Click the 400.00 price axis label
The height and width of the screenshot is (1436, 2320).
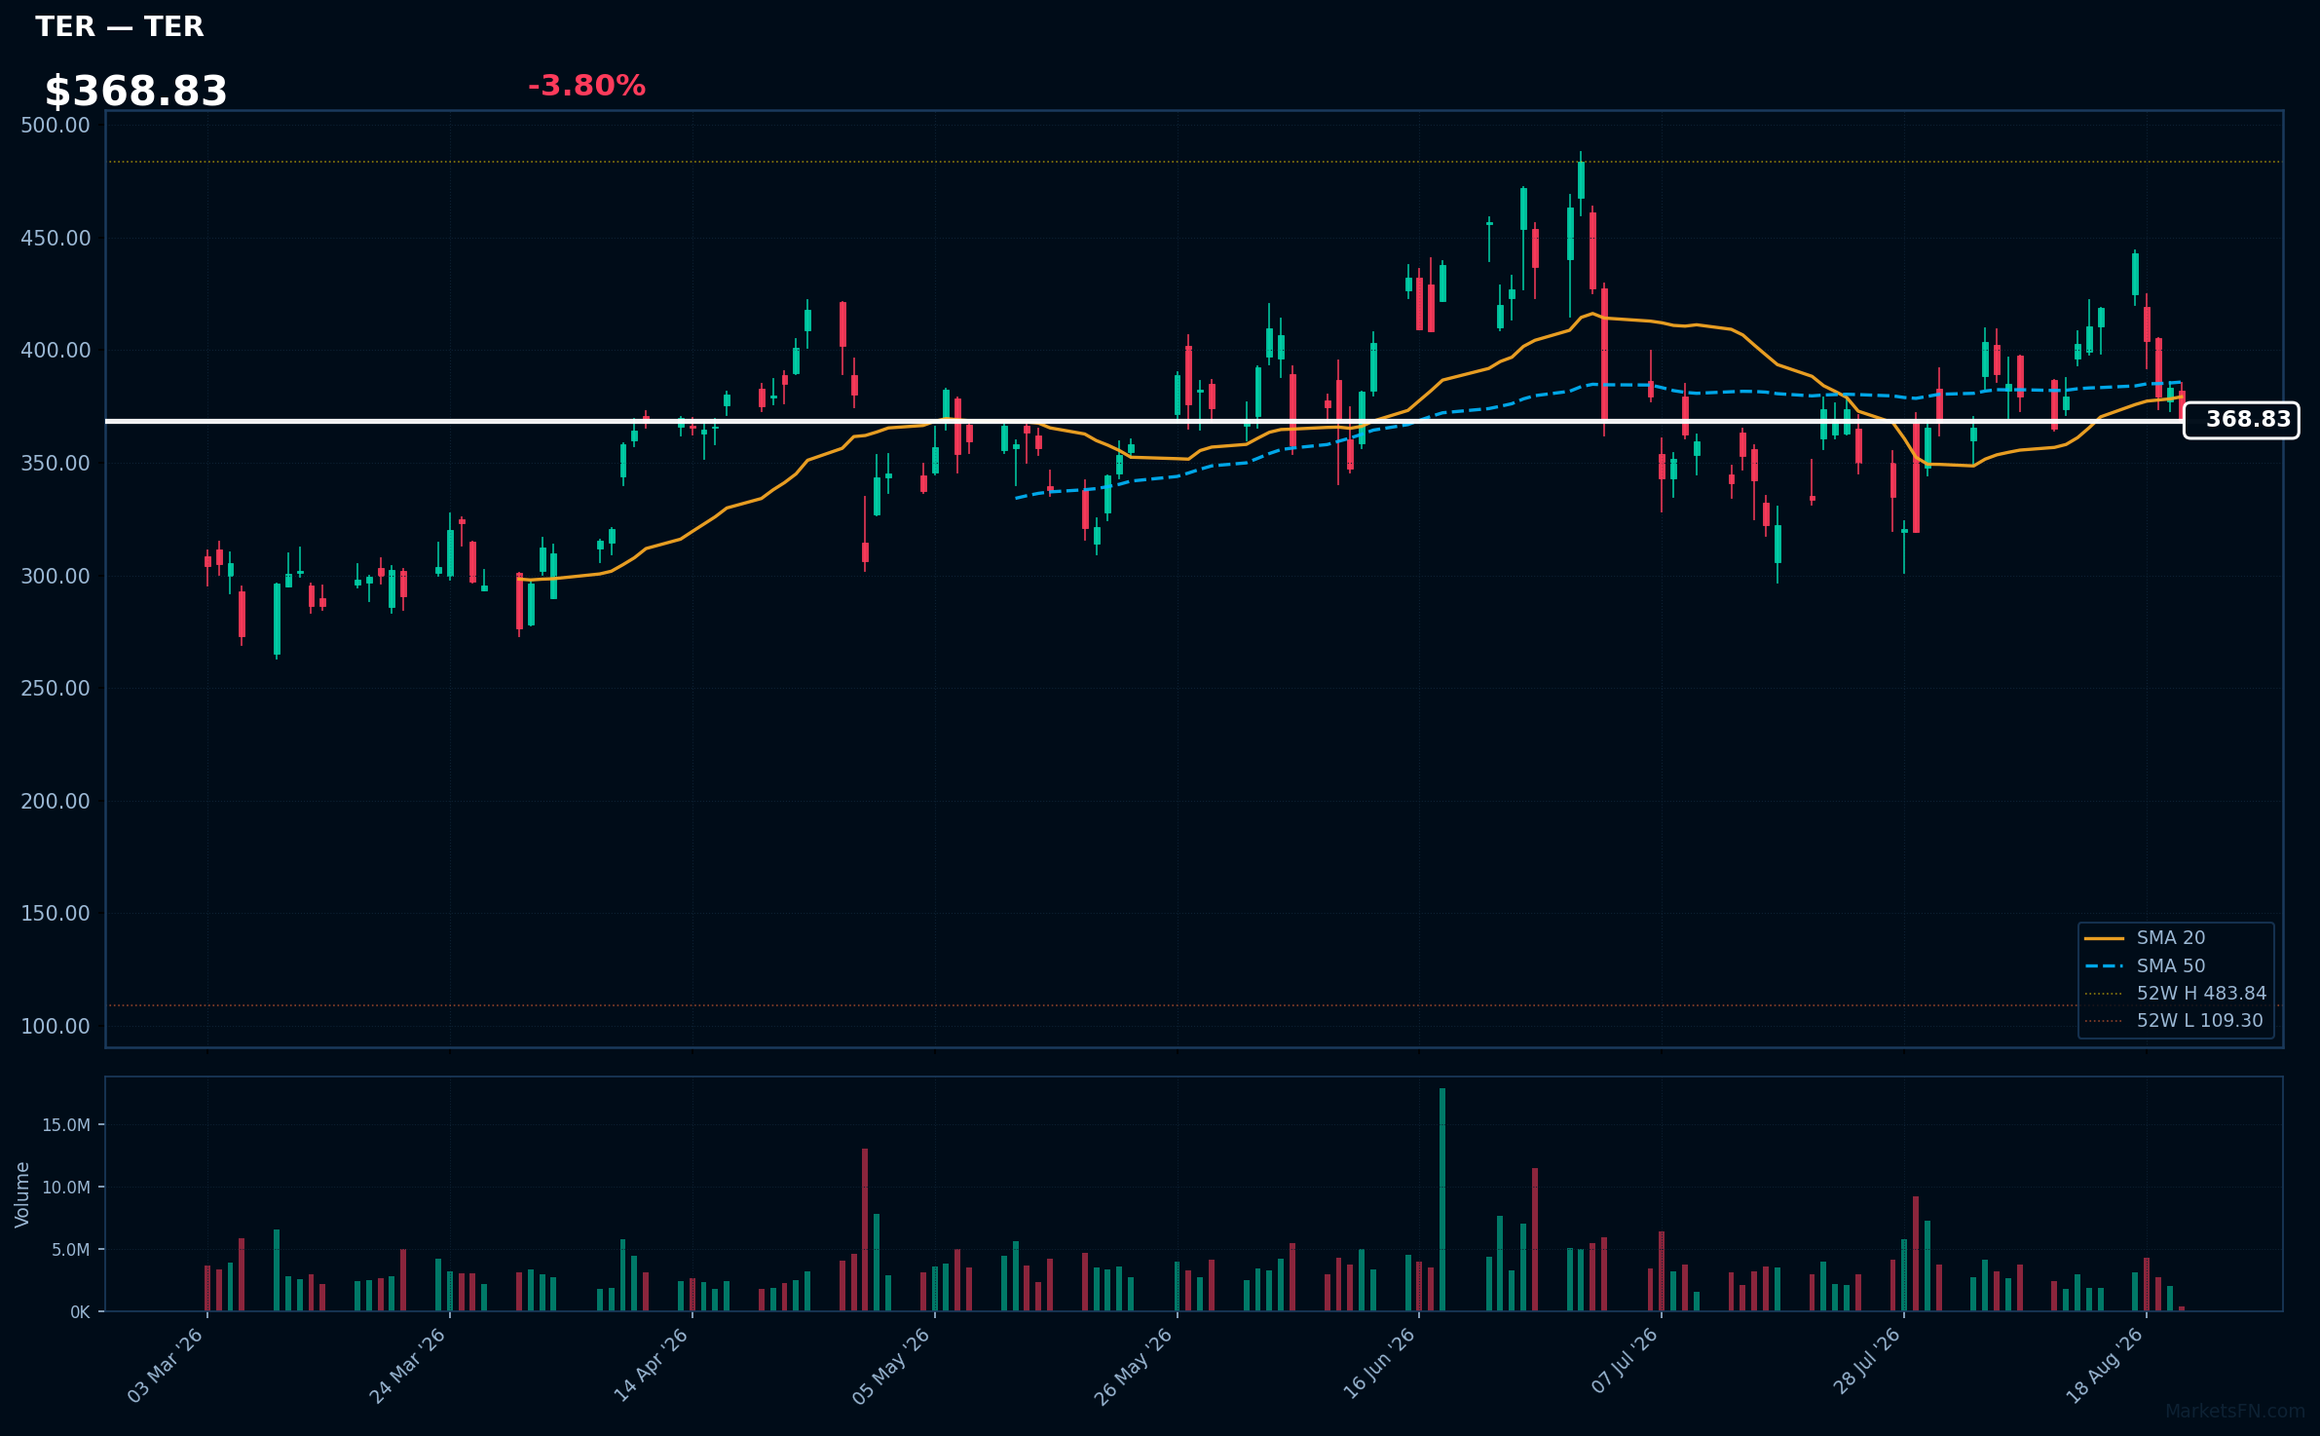point(56,351)
